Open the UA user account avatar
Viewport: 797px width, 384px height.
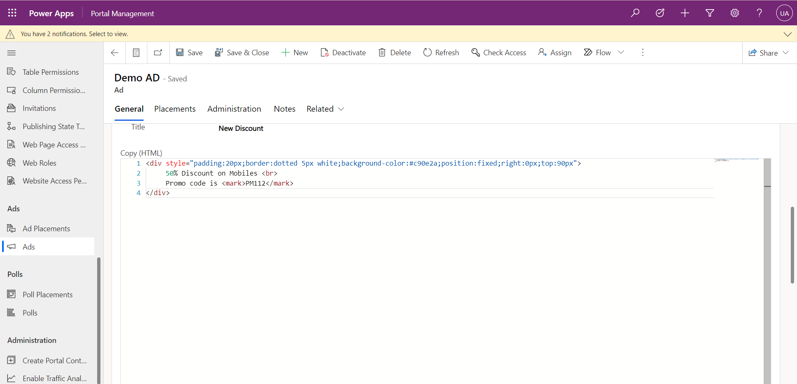pos(784,13)
